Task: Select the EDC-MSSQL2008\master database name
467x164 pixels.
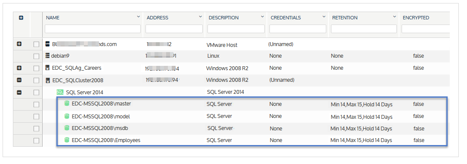Action: point(101,104)
